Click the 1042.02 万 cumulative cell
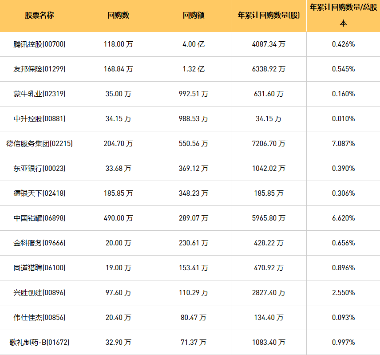This screenshot has width=380, height=355. [269, 169]
